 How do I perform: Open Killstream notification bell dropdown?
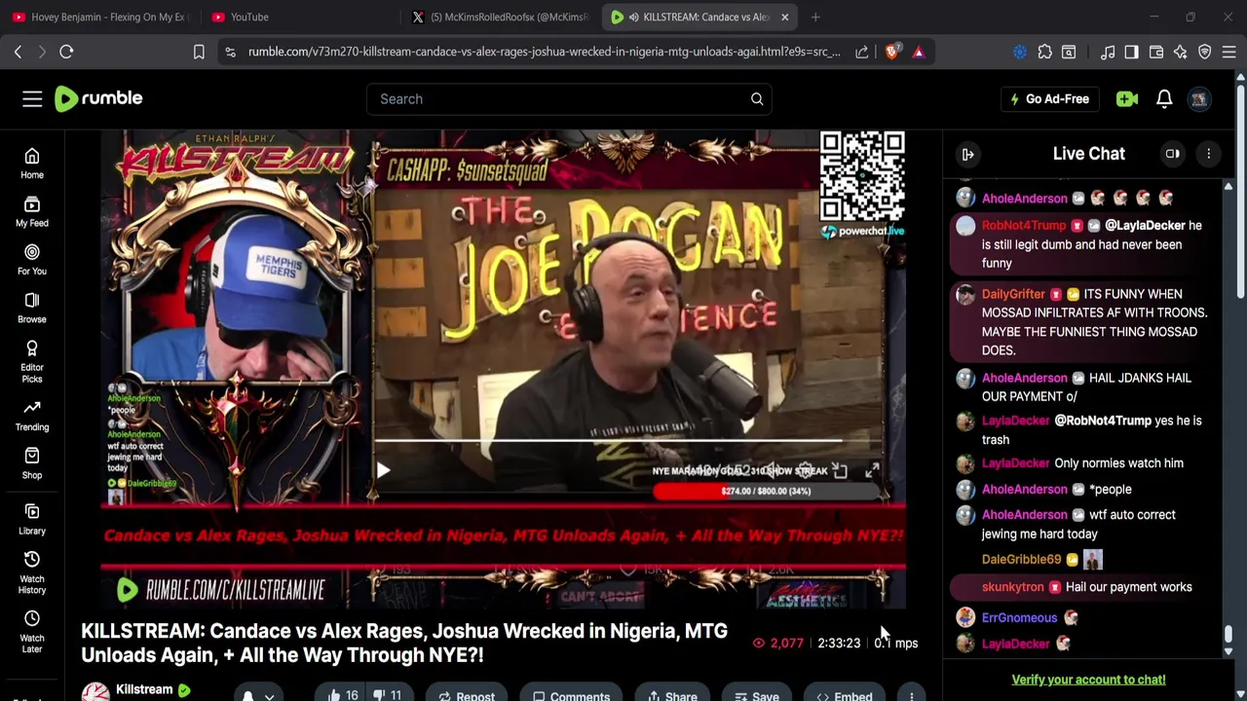(257, 694)
